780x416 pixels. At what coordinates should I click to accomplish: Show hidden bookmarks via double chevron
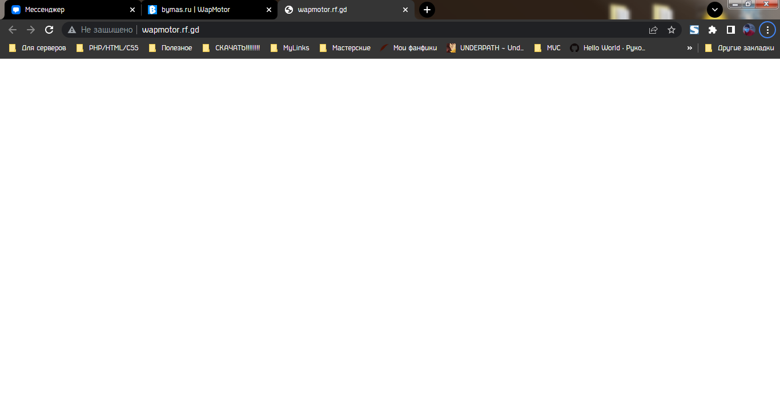[x=689, y=48]
